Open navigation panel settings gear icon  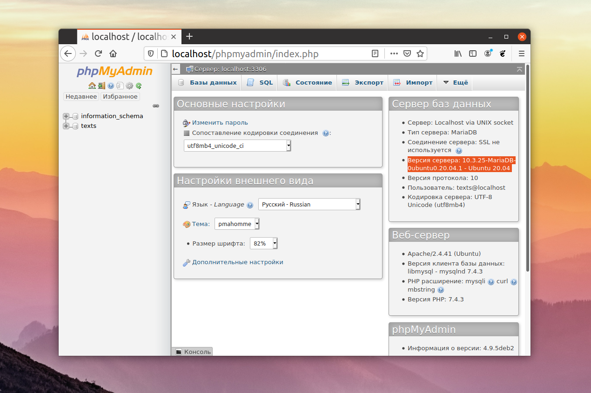pos(129,86)
